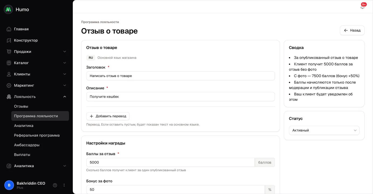Viewport: 373px width, 194px height.
Task: Click the Аналитика chart icon in sidebar
Action: click(x=9, y=166)
